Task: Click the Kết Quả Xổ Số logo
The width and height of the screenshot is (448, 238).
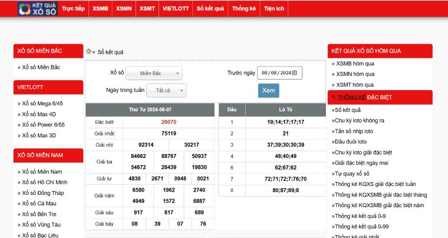Action: coord(37,9)
